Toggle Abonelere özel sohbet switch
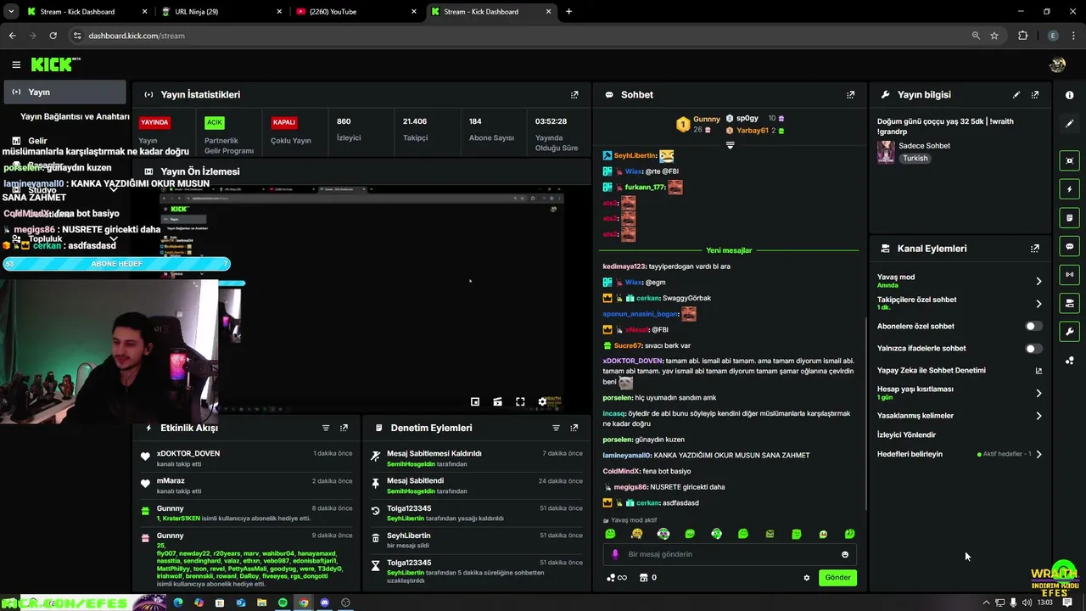Image resolution: width=1086 pixels, height=611 pixels. coord(1033,326)
